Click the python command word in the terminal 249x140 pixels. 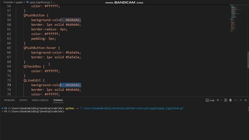pyautogui.click(x=70, y=108)
